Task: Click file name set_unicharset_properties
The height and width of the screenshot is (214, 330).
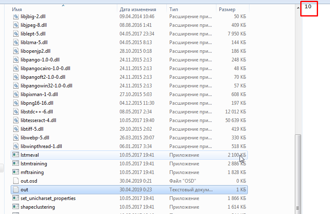Action: [x=48, y=198]
